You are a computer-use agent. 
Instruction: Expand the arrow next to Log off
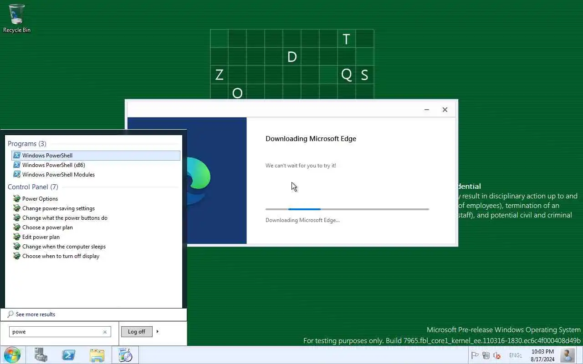pos(158,331)
